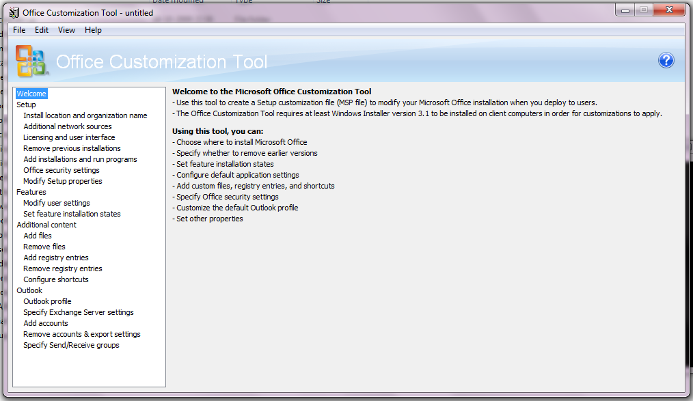693x401 pixels.
Task: Open Outlook profile page
Action: [x=47, y=301]
